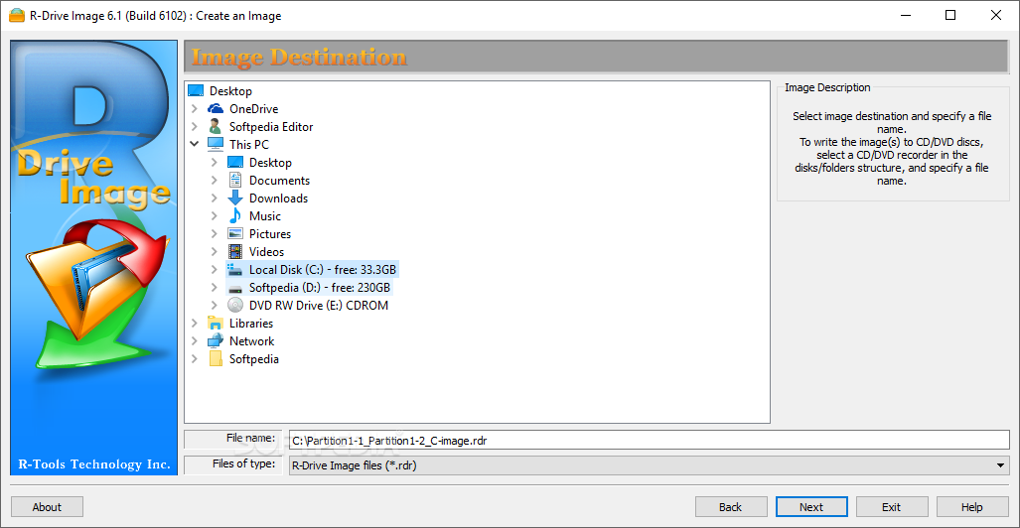
Task: Select the 'Downloads' label
Action: pos(278,198)
